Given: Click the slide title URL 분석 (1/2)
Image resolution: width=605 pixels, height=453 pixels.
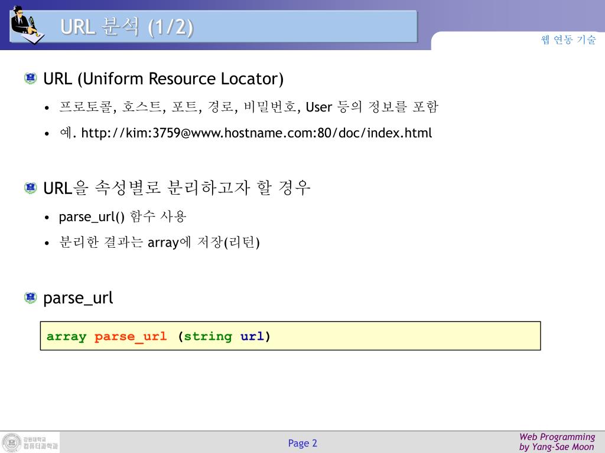Looking at the screenshot, I should click(x=127, y=27).
